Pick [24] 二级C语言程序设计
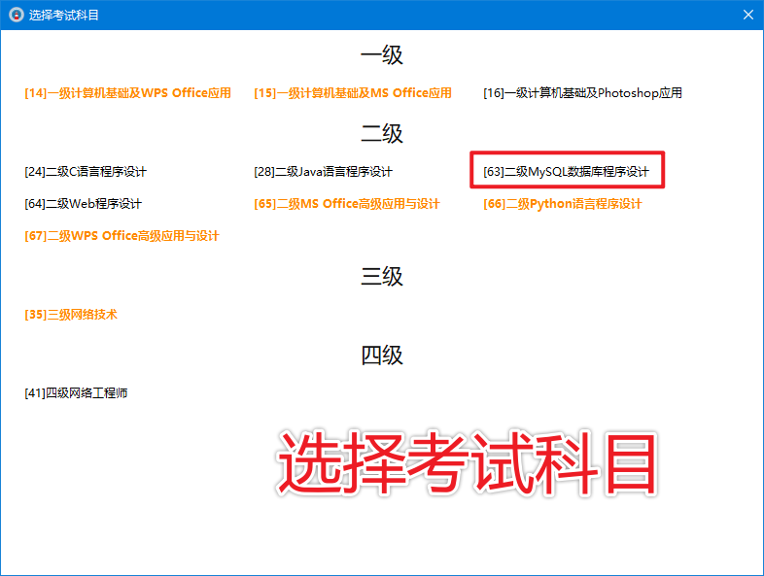The image size is (764, 576). click(86, 172)
